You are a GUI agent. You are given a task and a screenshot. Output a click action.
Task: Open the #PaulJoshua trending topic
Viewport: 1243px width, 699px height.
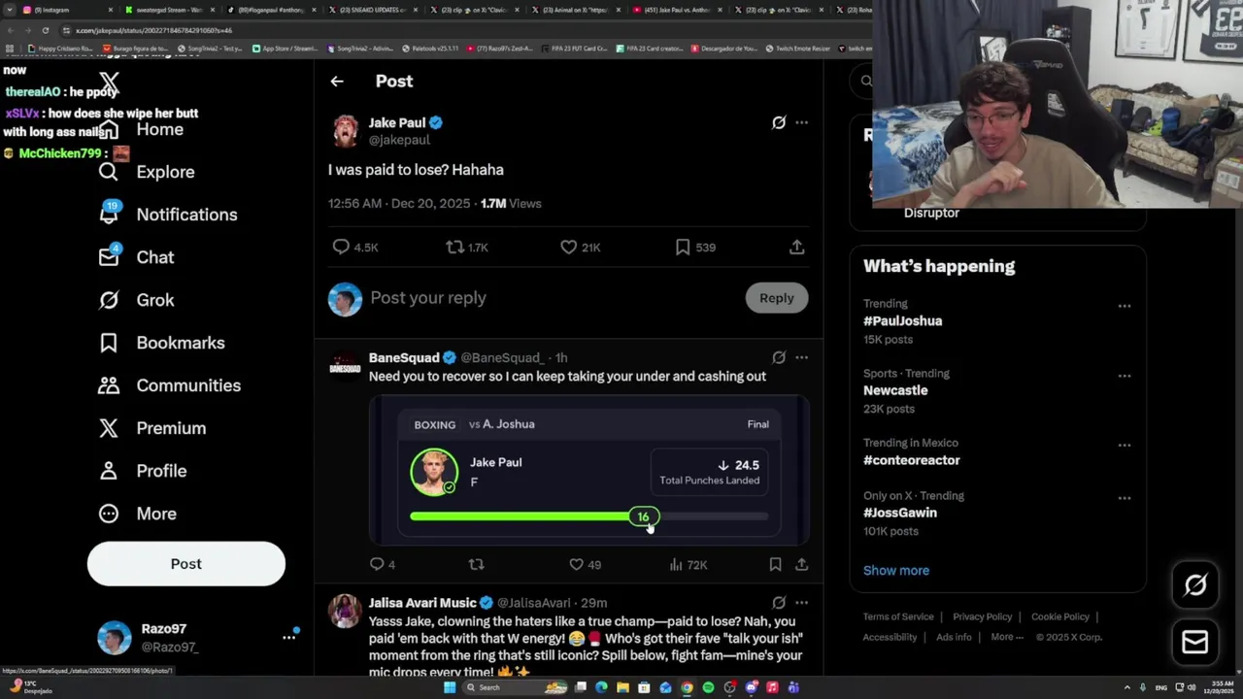point(902,320)
